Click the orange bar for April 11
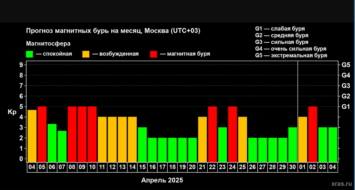355x190 pixels. tap(102, 139)
